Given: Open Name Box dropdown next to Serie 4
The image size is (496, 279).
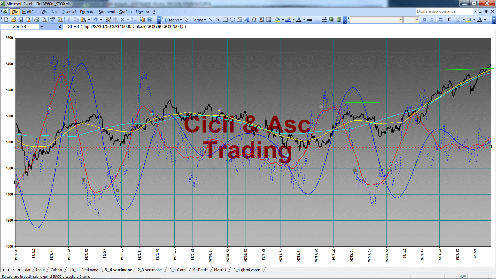Looking at the screenshot, I should [x=42, y=27].
